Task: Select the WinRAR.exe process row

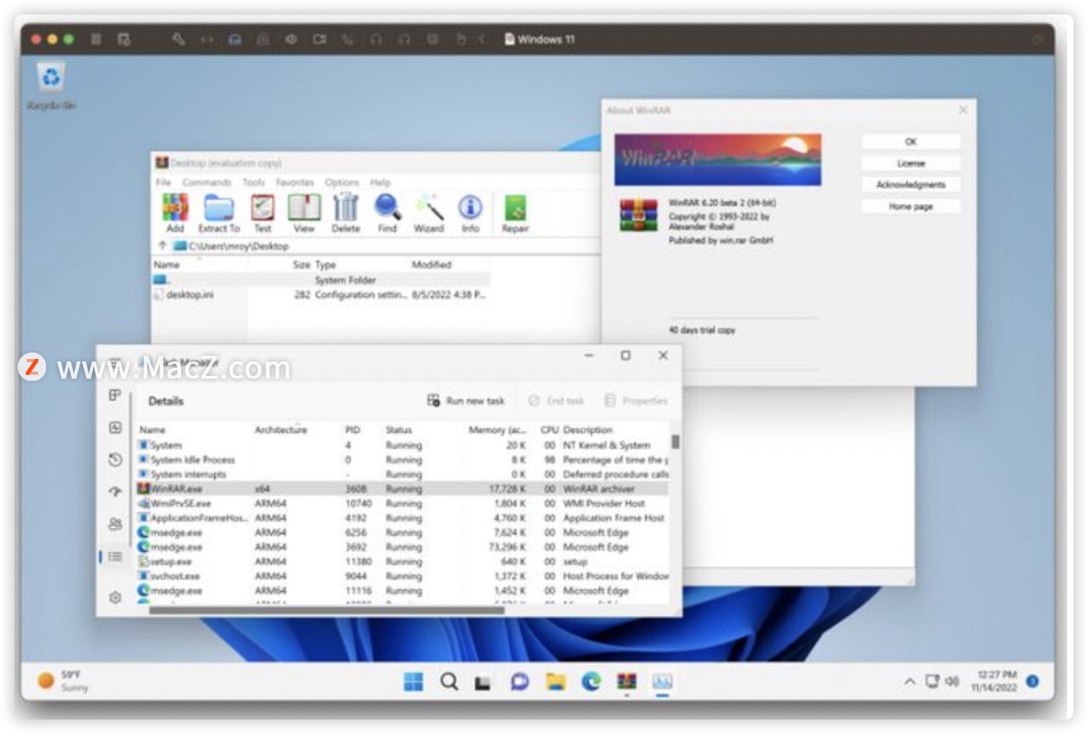Action: pyautogui.click(x=402, y=489)
